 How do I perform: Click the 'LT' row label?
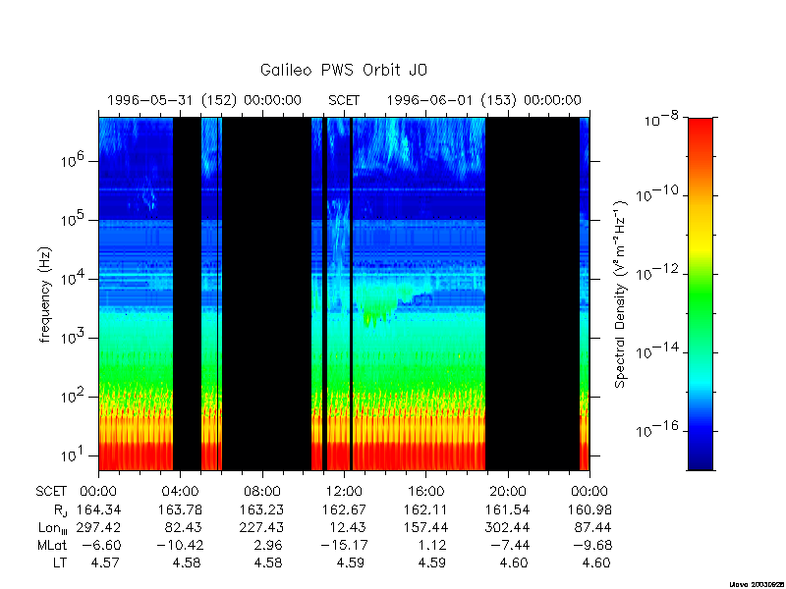(60, 562)
